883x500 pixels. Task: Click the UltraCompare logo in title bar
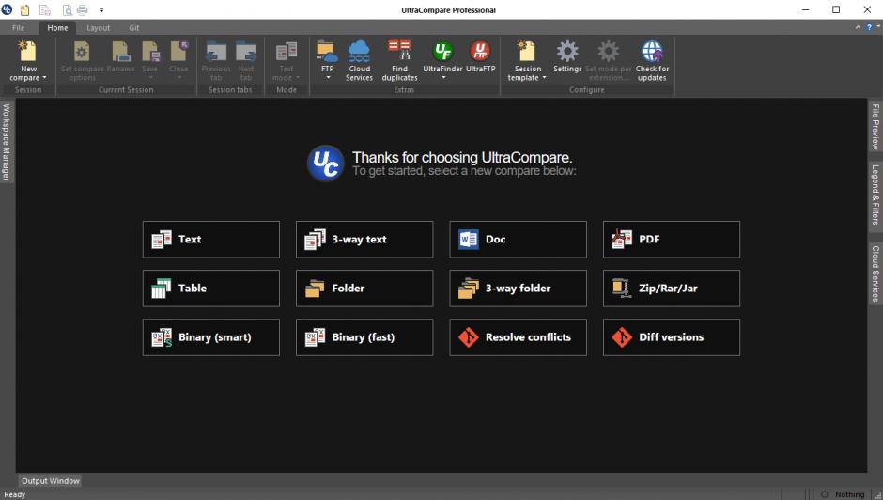click(7, 9)
